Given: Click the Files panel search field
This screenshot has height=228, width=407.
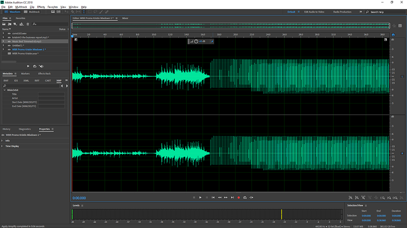Looking at the screenshot, I should 50,24.
